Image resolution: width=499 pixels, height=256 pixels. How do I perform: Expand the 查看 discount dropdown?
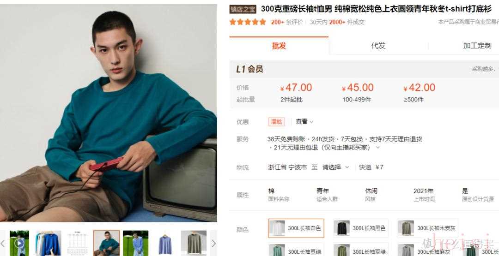tap(304, 122)
